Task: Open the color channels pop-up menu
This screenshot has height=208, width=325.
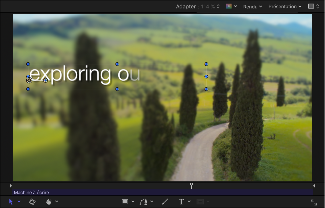Action: point(231,6)
